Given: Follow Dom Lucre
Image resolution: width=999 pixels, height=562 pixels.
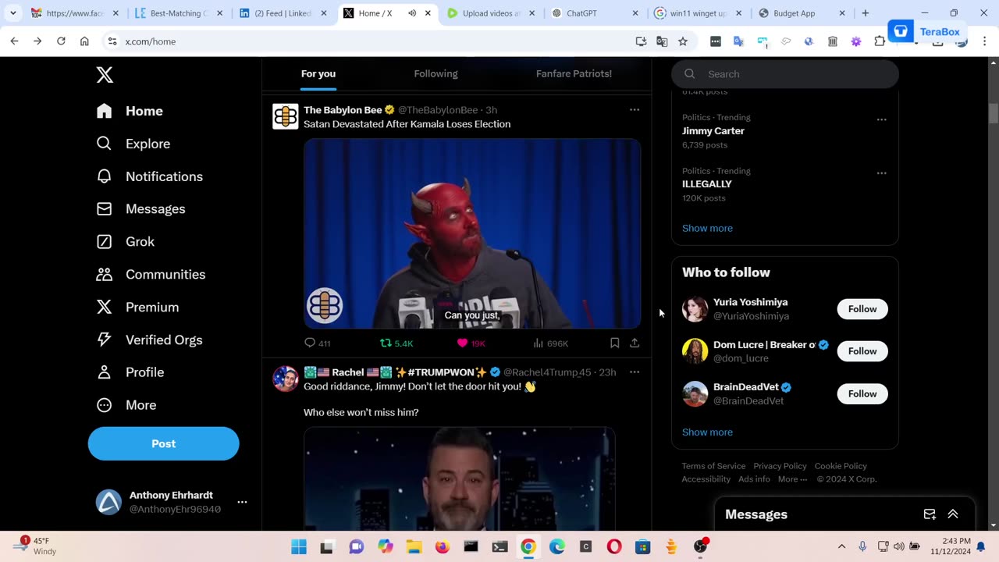Looking at the screenshot, I should (862, 351).
